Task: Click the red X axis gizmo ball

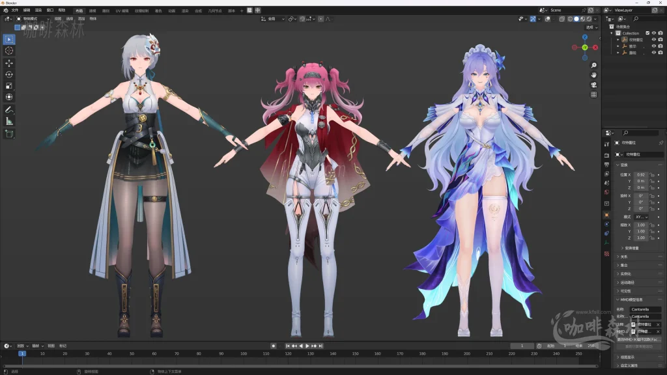Action: click(595, 48)
